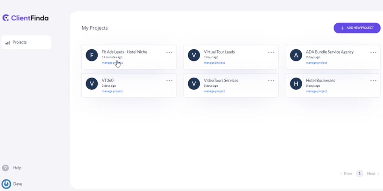Click manage project under VideoTours Services
Image resolution: width=383 pixels, height=191 pixels.
pyautogui.click(x=214, y=91)
